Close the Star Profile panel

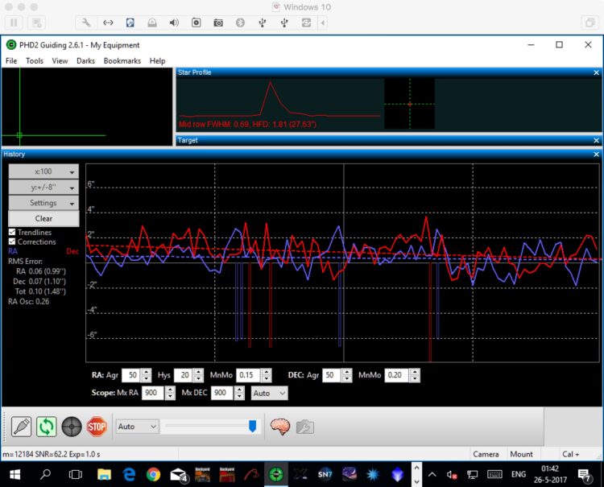tap(596, 72)
